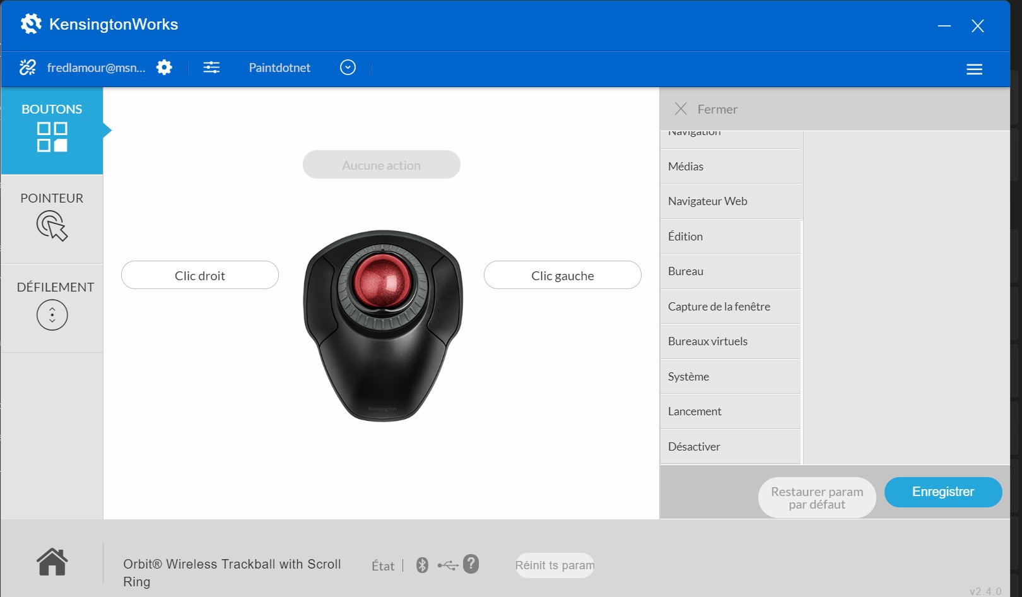The image size is (1022, 597).
Task: Click the Aucune action button
Action: coord(381,165)
